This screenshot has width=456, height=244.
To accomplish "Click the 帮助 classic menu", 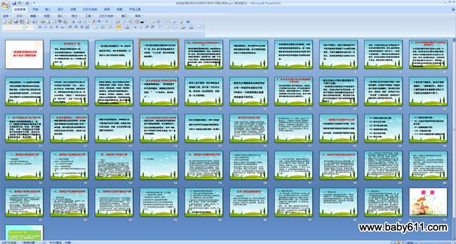I will pos(139,16).
